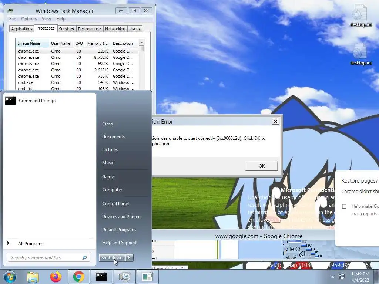
Task: Sort by the Image Name column header
Action: click(x=33, y=43)
